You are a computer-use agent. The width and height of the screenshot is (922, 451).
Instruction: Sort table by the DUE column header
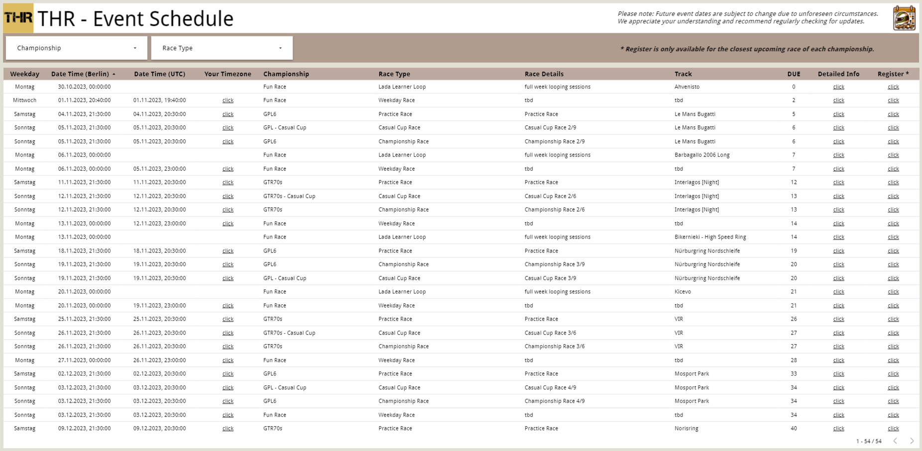point(794,74)
